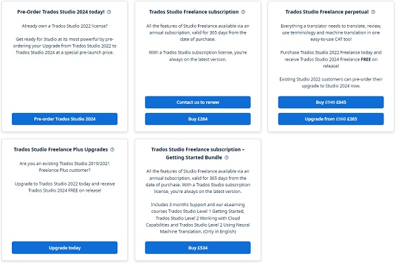Click the 'Already own a Trados Studio 2022 license?' text
396x263 pixels.
coord(65,26)
